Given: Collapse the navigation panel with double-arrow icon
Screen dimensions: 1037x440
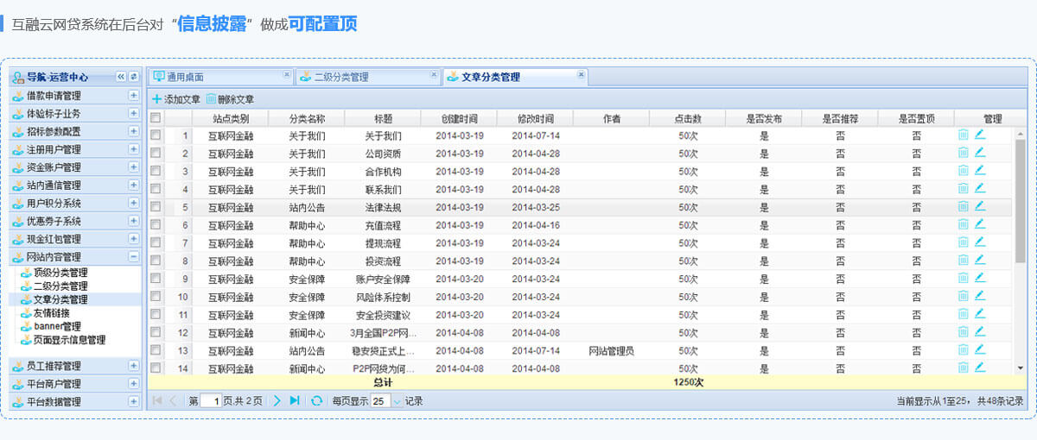Looking at the screenshot, I should (x=121, y=77).
